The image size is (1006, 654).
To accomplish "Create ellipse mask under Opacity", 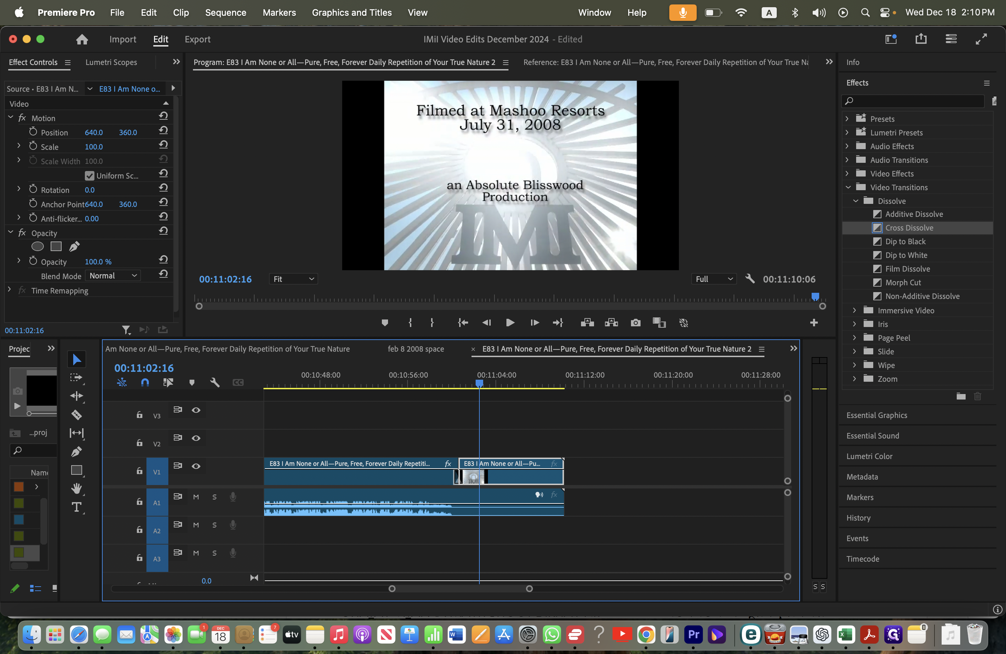I will tap(38, 246).
